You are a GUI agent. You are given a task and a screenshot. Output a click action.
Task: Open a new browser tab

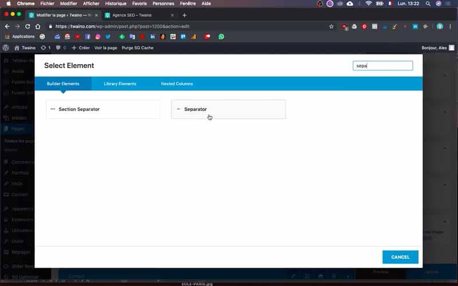184,15
